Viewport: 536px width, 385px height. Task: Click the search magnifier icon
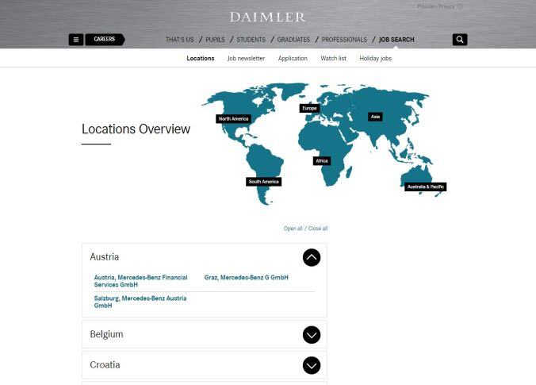click(460, 40)
